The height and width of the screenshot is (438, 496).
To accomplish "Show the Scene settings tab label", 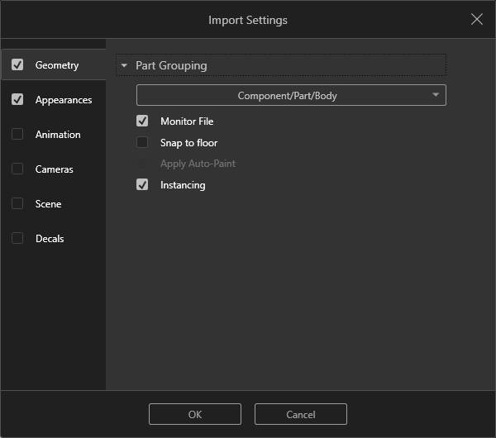I will point(48,204).
